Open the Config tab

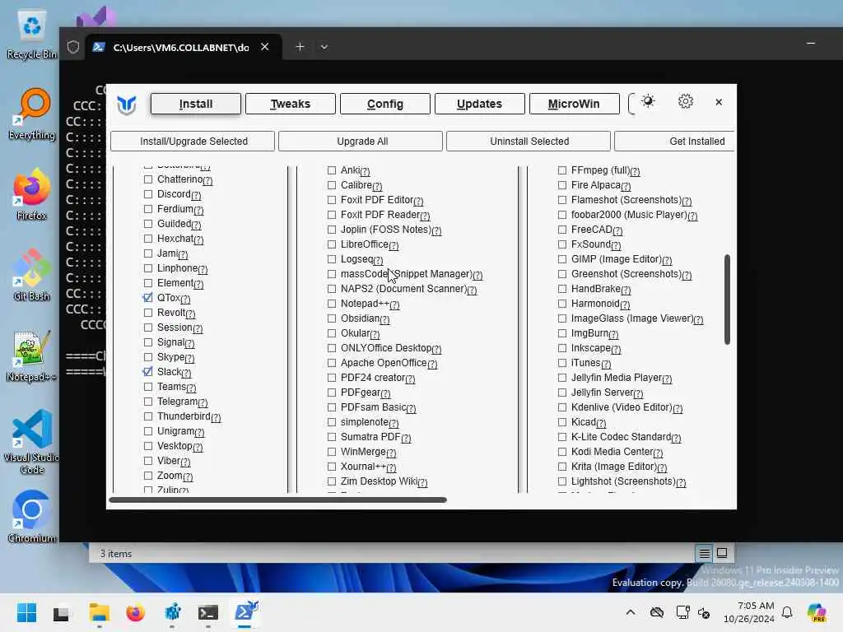coord(385,104)
